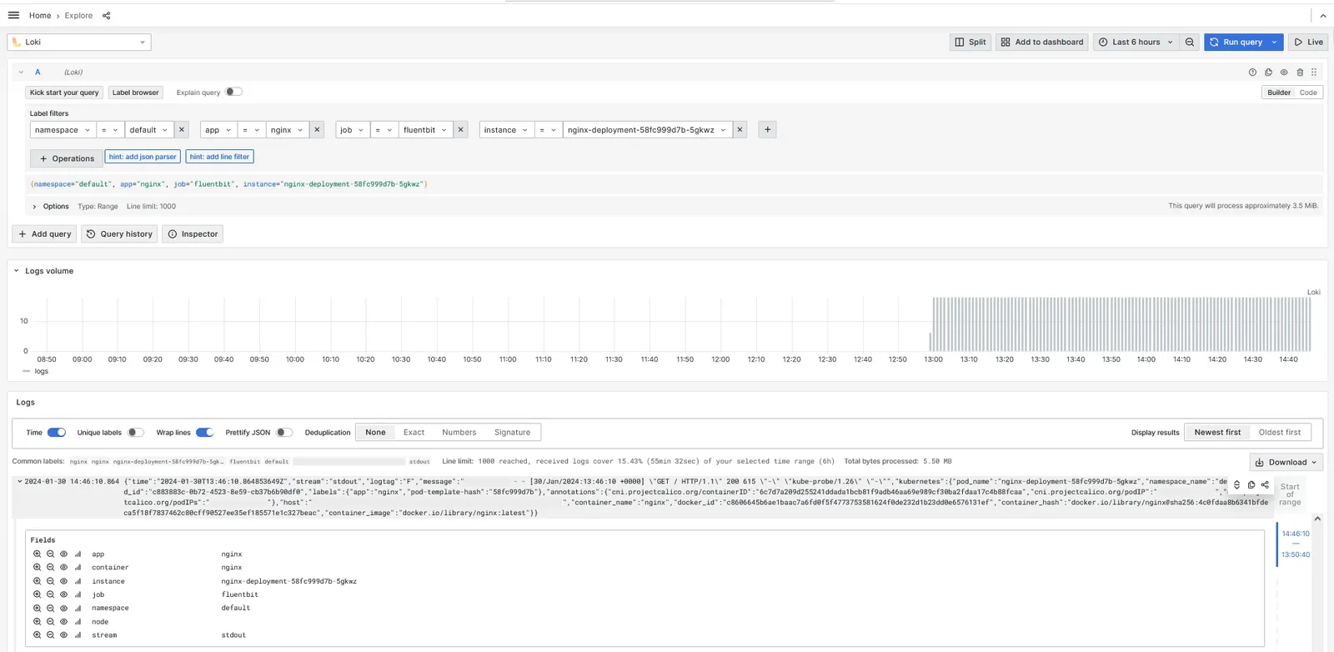Select Exact deduplication
Viewport: 1334px width, 652px height.
click(x=414, y=433)
